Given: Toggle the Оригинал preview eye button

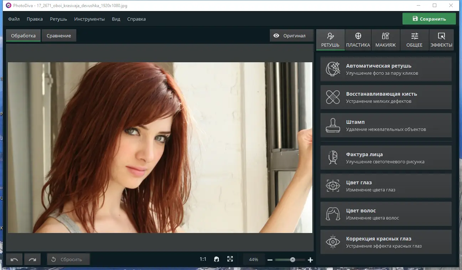Looking at the screenshot, I should (x=291, y=36).
